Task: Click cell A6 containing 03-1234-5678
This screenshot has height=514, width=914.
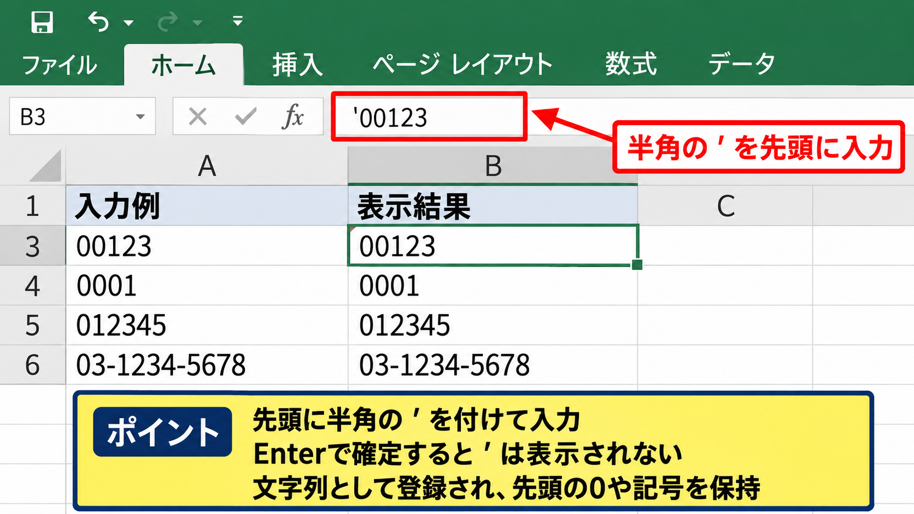Action: point(207,364)
